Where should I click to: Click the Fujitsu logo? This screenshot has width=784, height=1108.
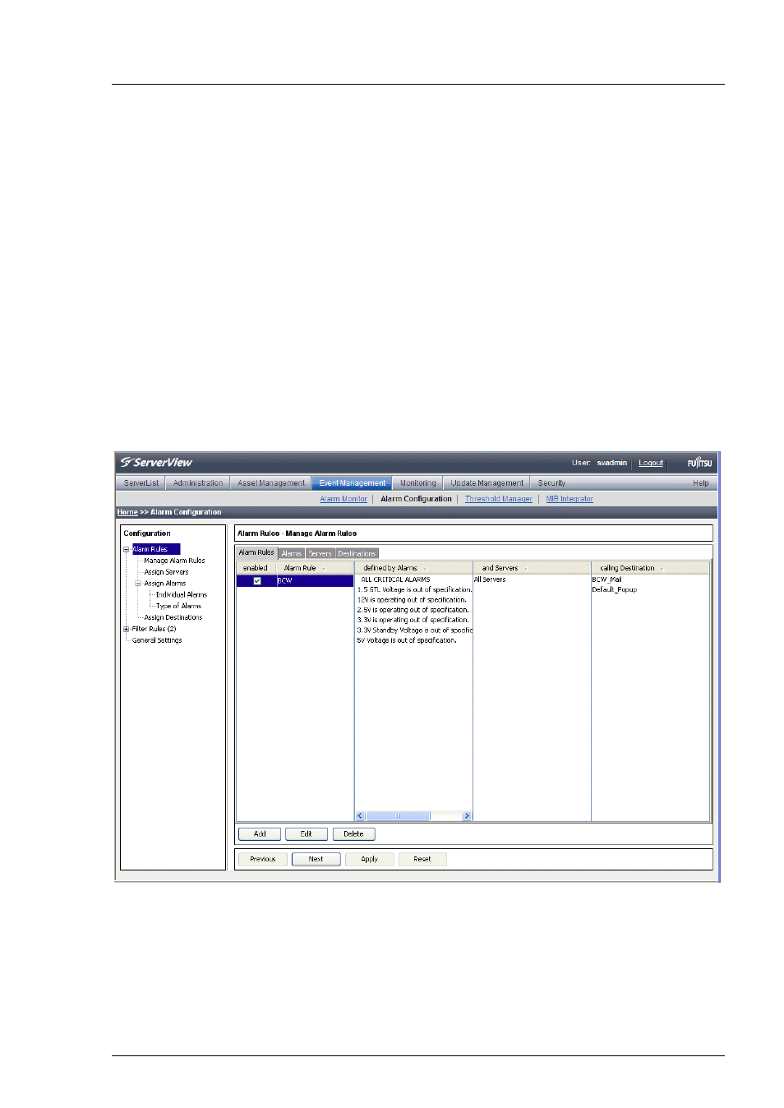coord(699,463)
